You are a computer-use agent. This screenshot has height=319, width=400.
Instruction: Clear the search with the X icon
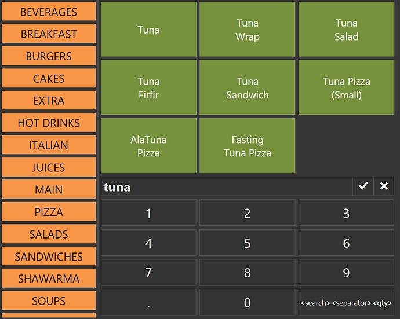[x=384, y=186]
